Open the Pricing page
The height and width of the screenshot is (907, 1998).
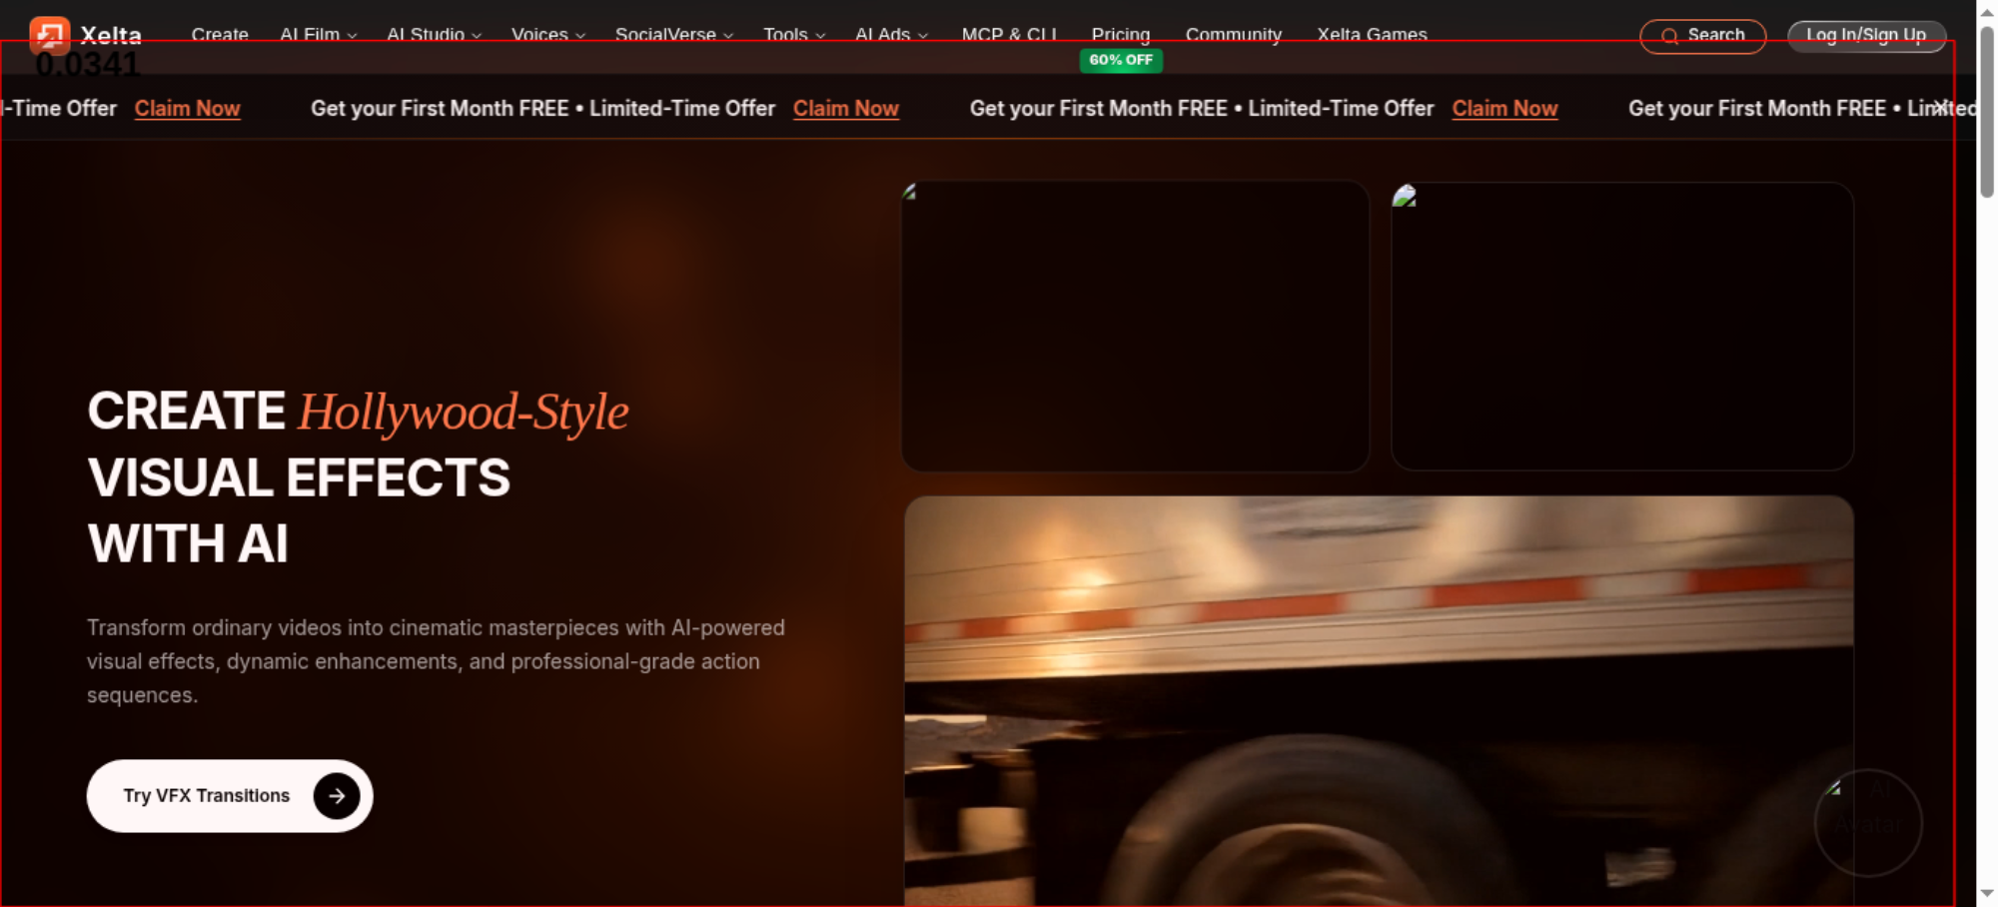[x=1121, y=35]
